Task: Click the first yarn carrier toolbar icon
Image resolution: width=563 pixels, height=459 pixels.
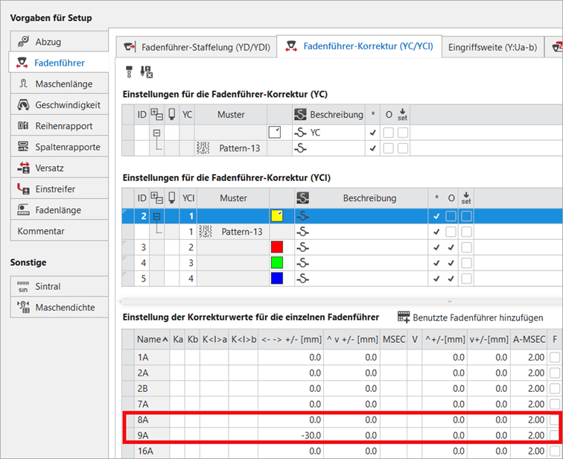Action: (130, 72)
